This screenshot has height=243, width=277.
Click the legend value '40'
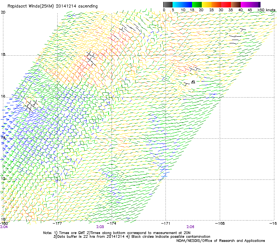click(240, 10)
